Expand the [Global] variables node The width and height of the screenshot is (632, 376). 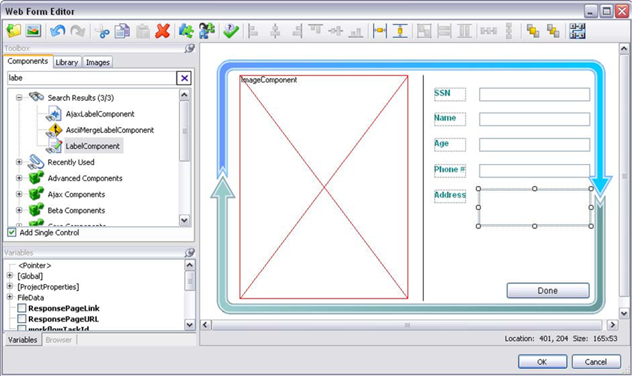click(x=10, y=276)
